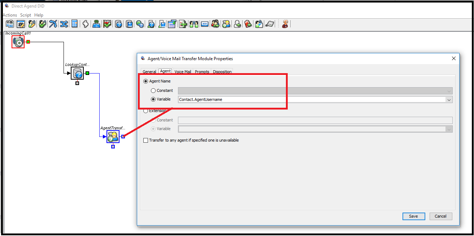
Task: Select the blue crossed-arrows module icon
Action: click(53, 24)
